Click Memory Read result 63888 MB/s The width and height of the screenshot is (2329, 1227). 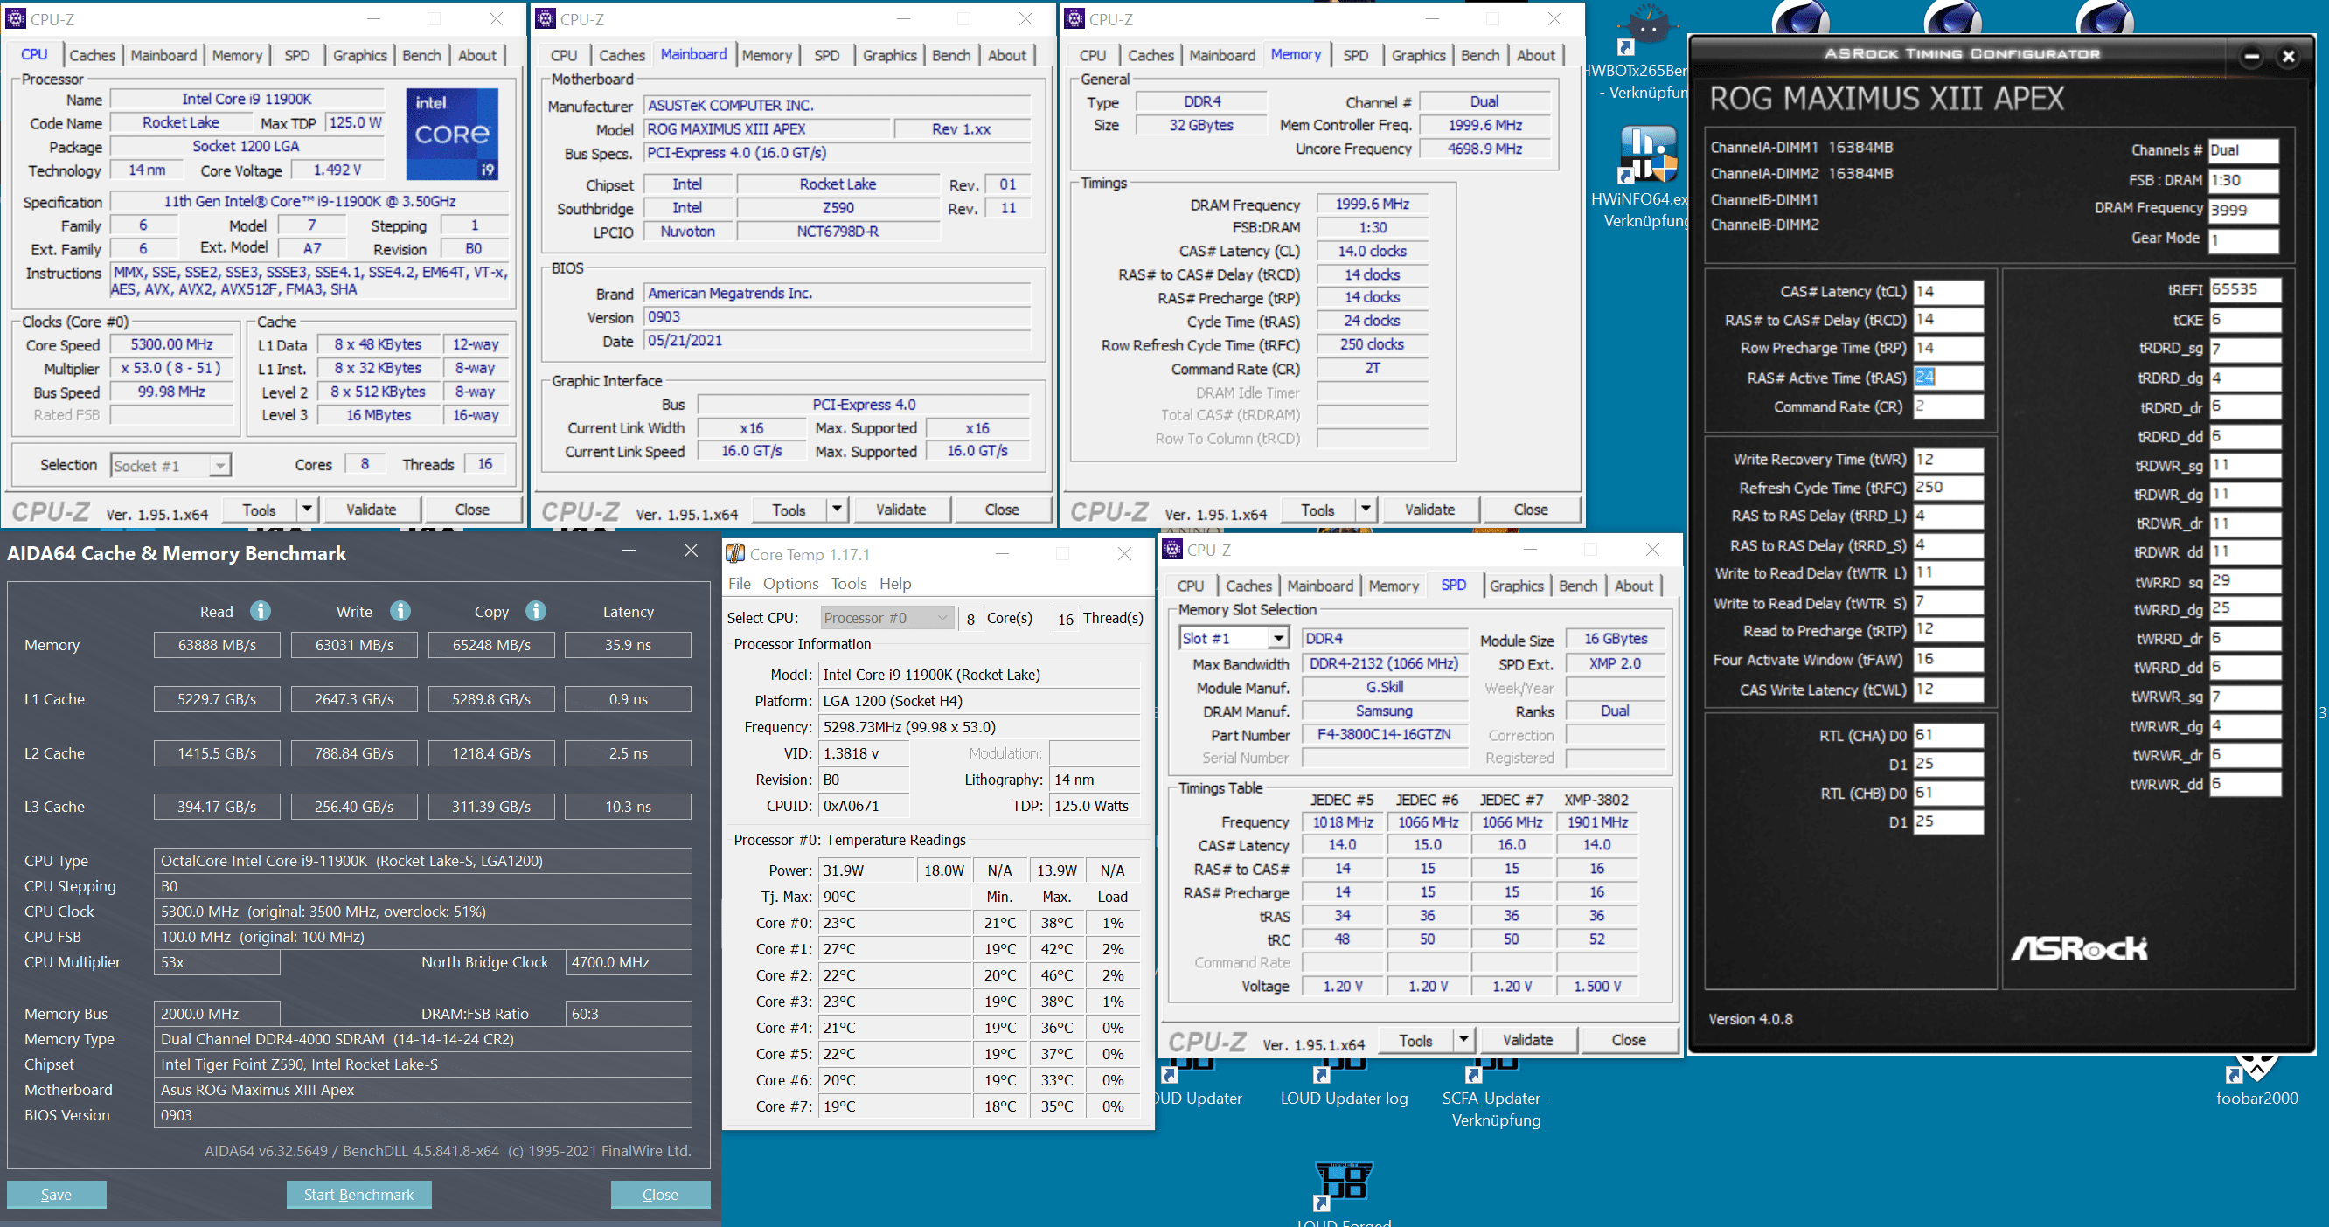(217, 645)
